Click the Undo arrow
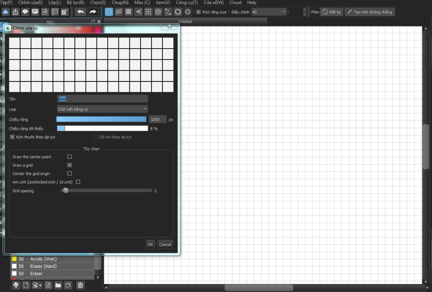 81,12
